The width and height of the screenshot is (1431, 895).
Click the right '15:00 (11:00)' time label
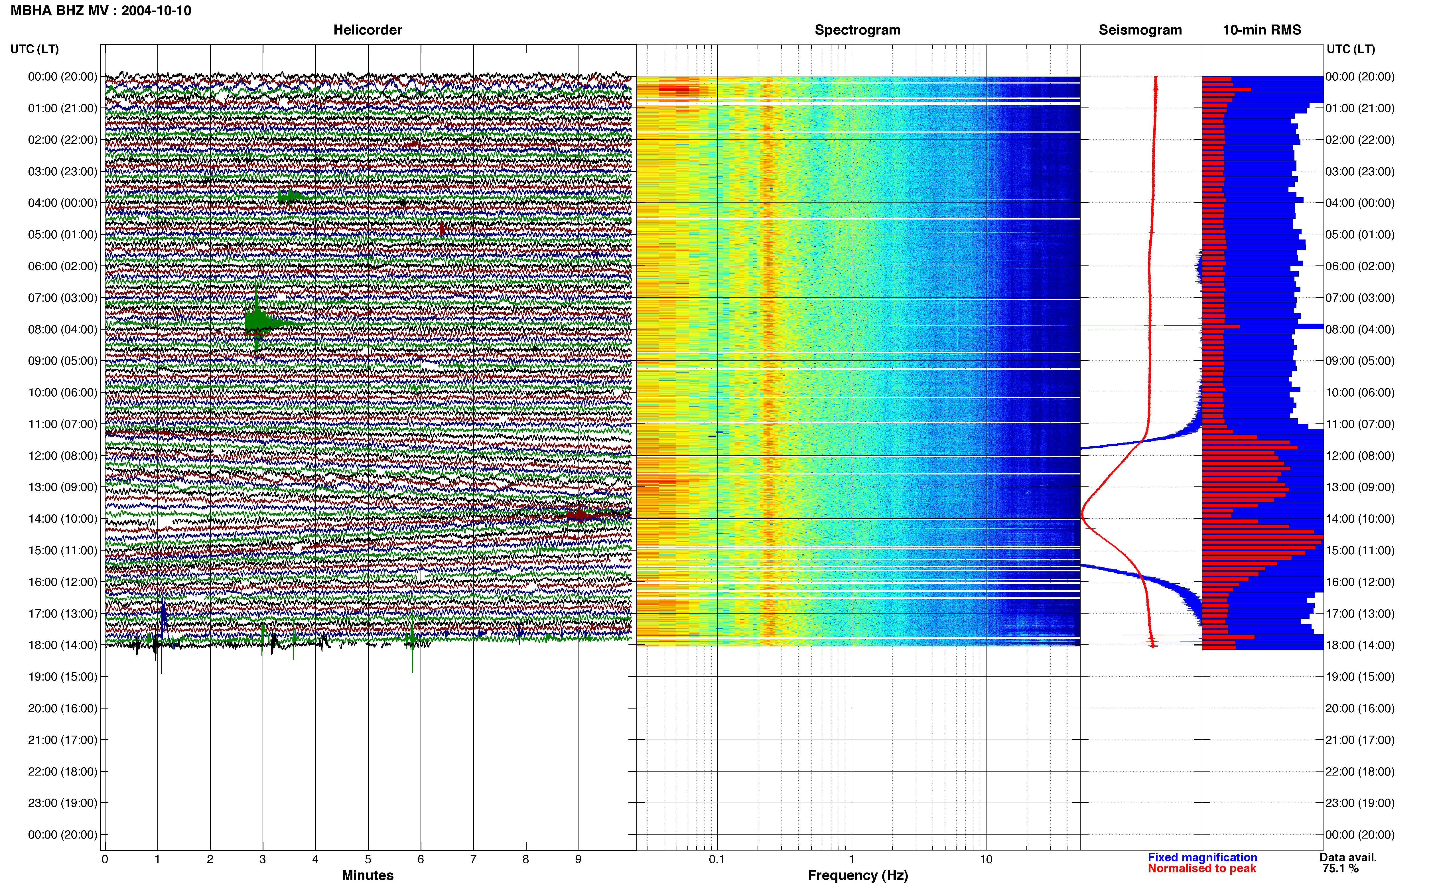click(x=1360, y=551)
